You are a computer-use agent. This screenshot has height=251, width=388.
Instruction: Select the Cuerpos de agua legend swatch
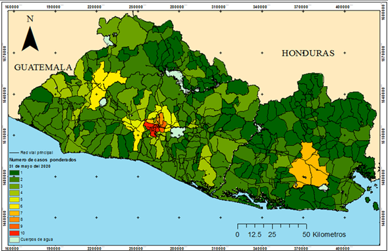coord(14,239)
